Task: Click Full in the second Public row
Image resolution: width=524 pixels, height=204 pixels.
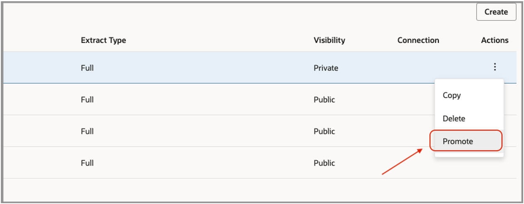Action: (87, 131)
